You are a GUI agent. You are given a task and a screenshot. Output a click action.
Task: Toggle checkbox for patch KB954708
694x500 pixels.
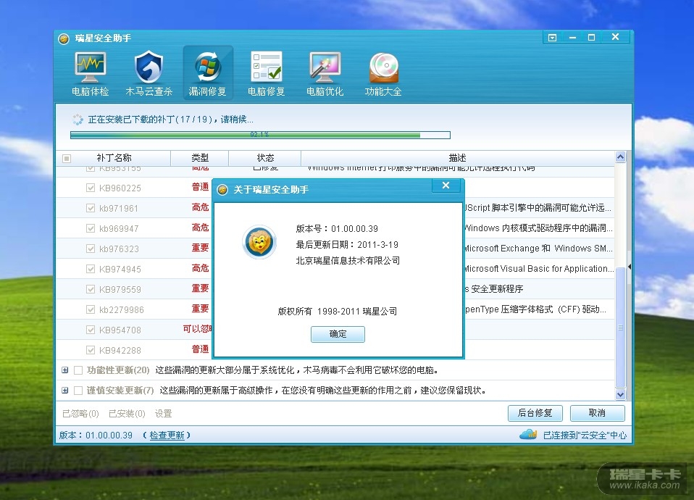[x=91, y=330]
